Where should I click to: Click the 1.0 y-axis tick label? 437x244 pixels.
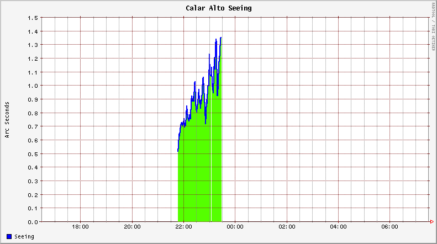pos(31,86)
